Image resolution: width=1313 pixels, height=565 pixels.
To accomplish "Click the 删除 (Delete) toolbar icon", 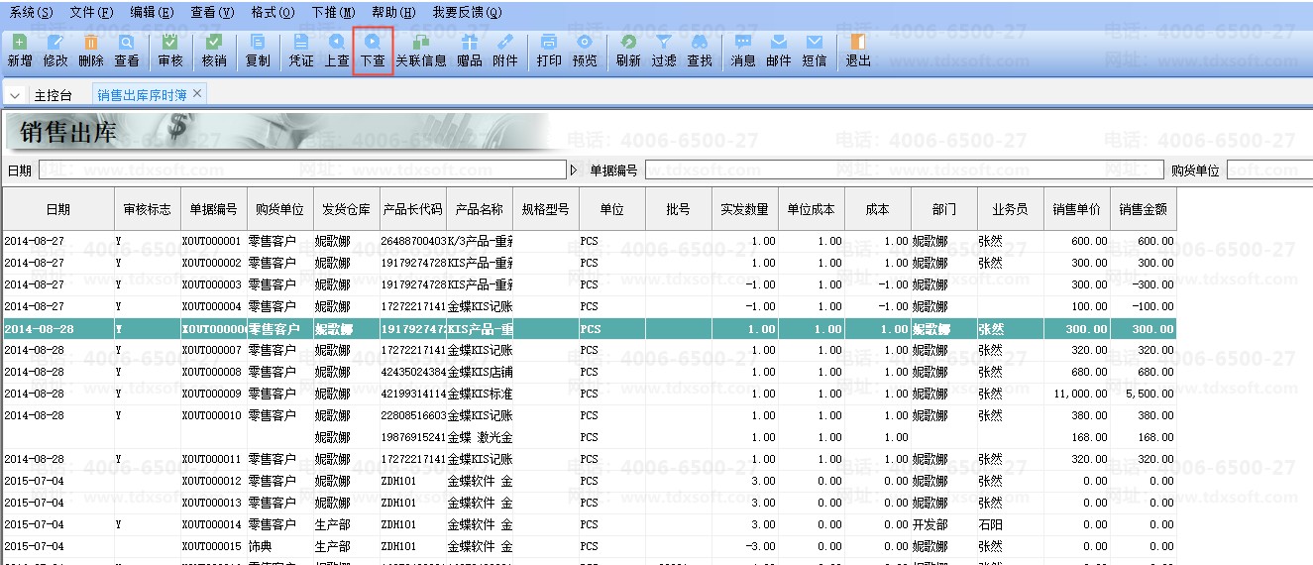I will coord(90,51).
